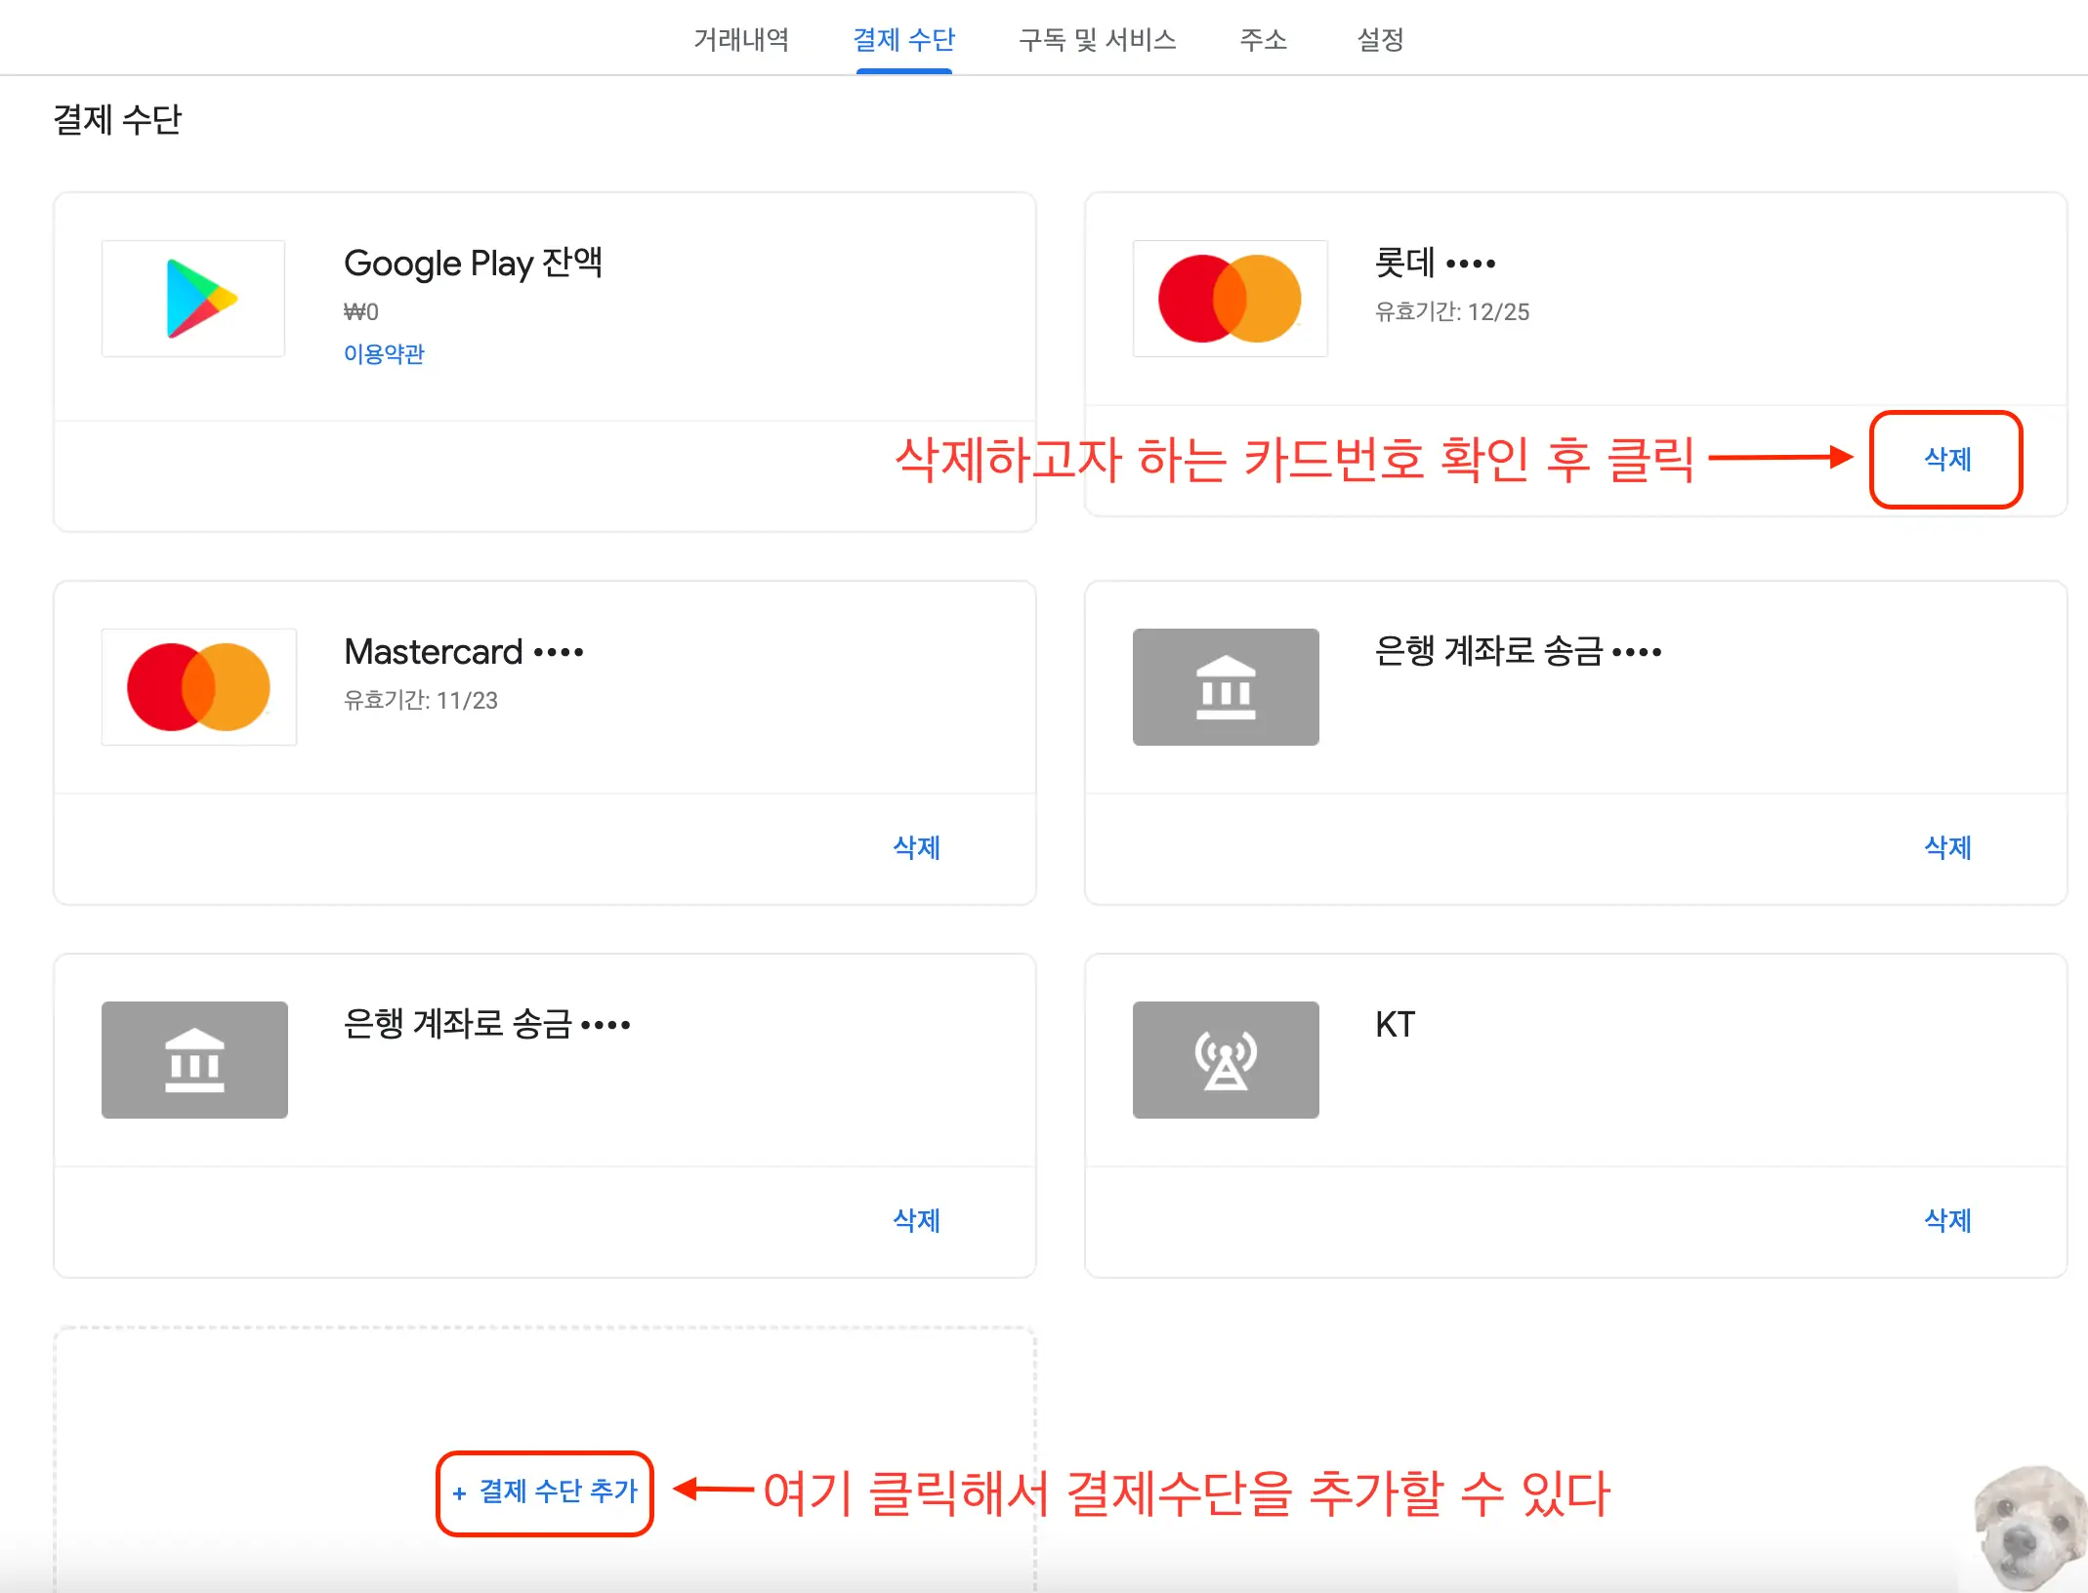This screenshot has height=1593, width=2088.
Task: Click 삭제 on the KT payment method
Action: pos(1946,1221)
